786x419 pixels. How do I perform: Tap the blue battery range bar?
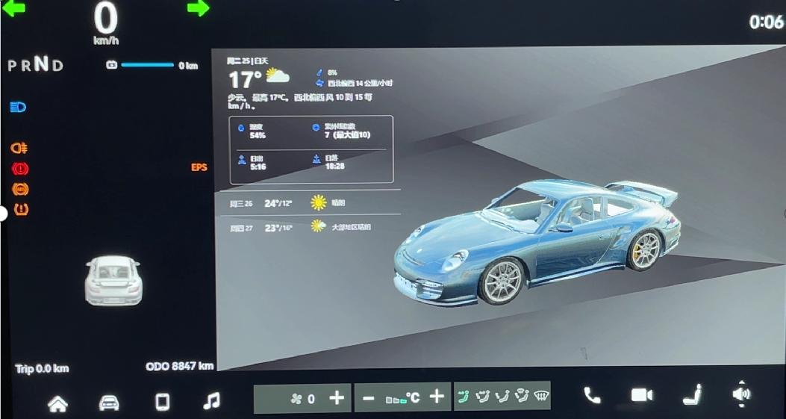[x=147, y=65]
